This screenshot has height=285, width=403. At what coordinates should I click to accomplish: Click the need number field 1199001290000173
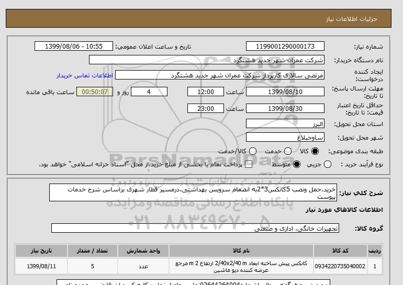point(285,46)
